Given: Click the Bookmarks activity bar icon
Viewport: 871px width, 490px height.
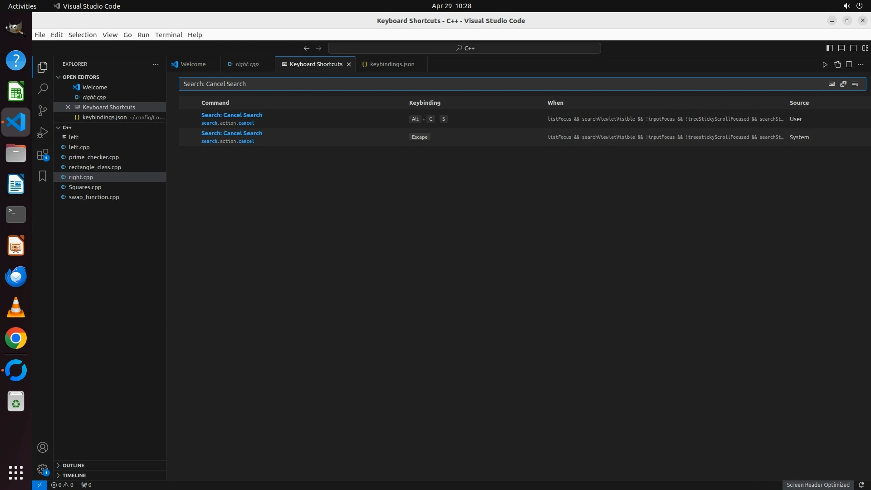Looking at the screenshot, I should coord(43,176).
